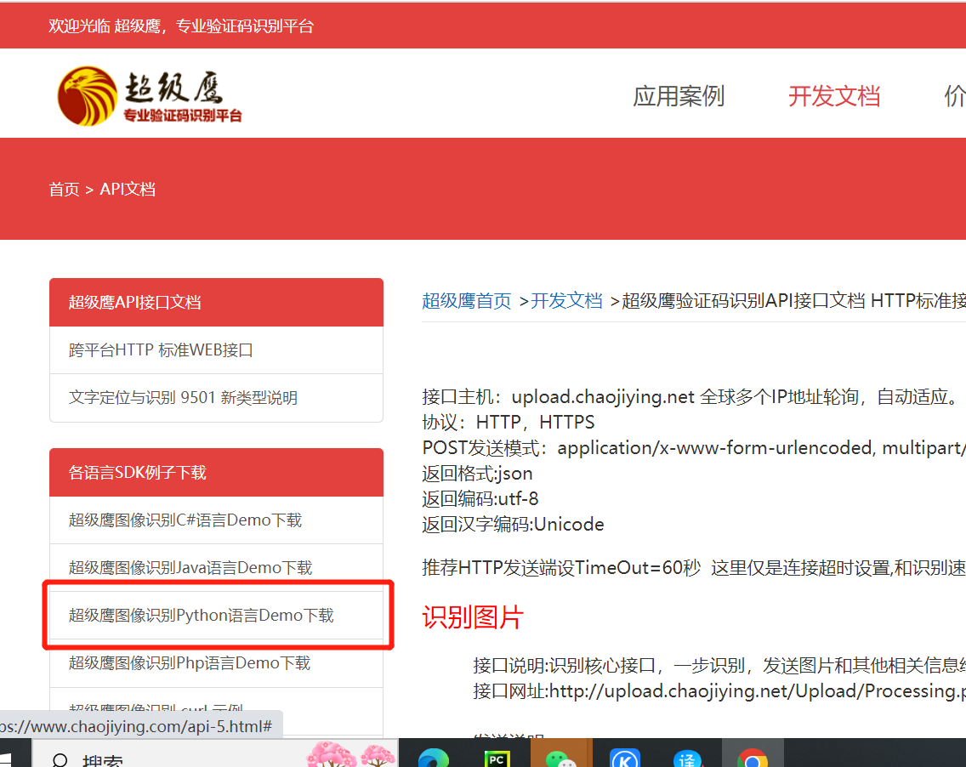This screenshot has width=966, height=767.
Task: Click the search magnifier icon in the taskbar
Action: point(60,760)
